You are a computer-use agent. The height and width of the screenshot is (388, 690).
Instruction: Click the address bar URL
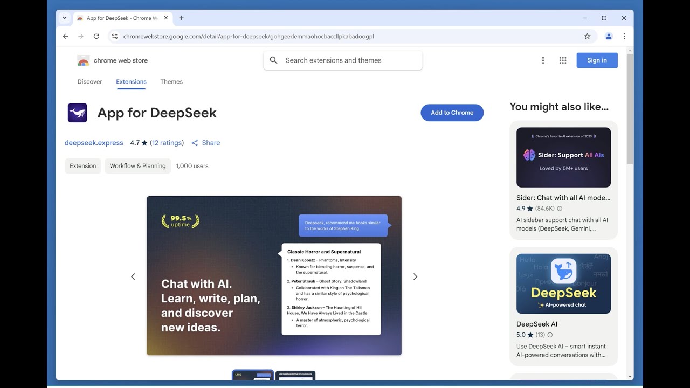pyautogui.click(x=249, y=36)
